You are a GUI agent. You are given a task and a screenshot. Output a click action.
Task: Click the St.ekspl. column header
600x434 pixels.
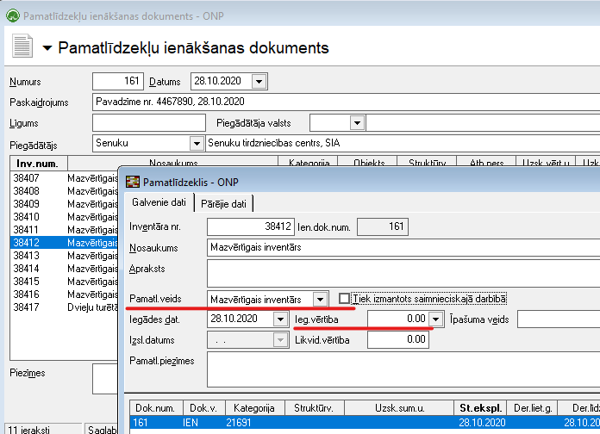click(481, 408)
